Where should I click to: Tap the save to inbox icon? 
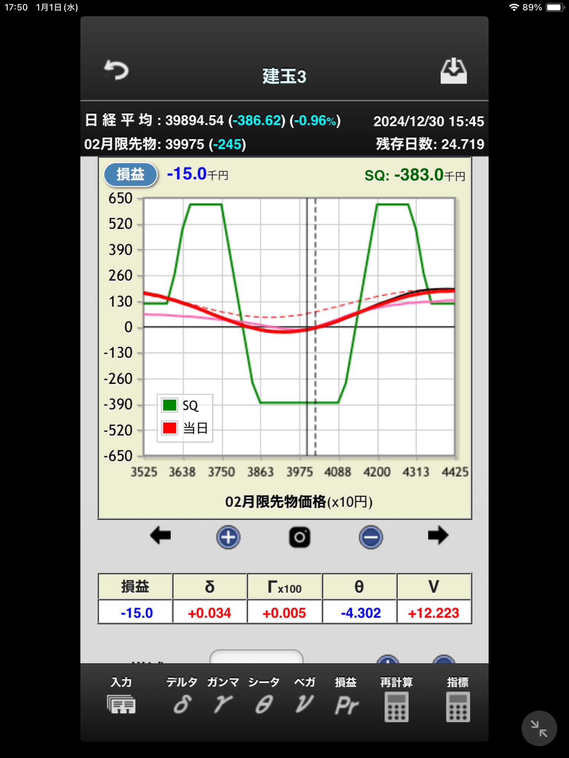click(453, 71)
